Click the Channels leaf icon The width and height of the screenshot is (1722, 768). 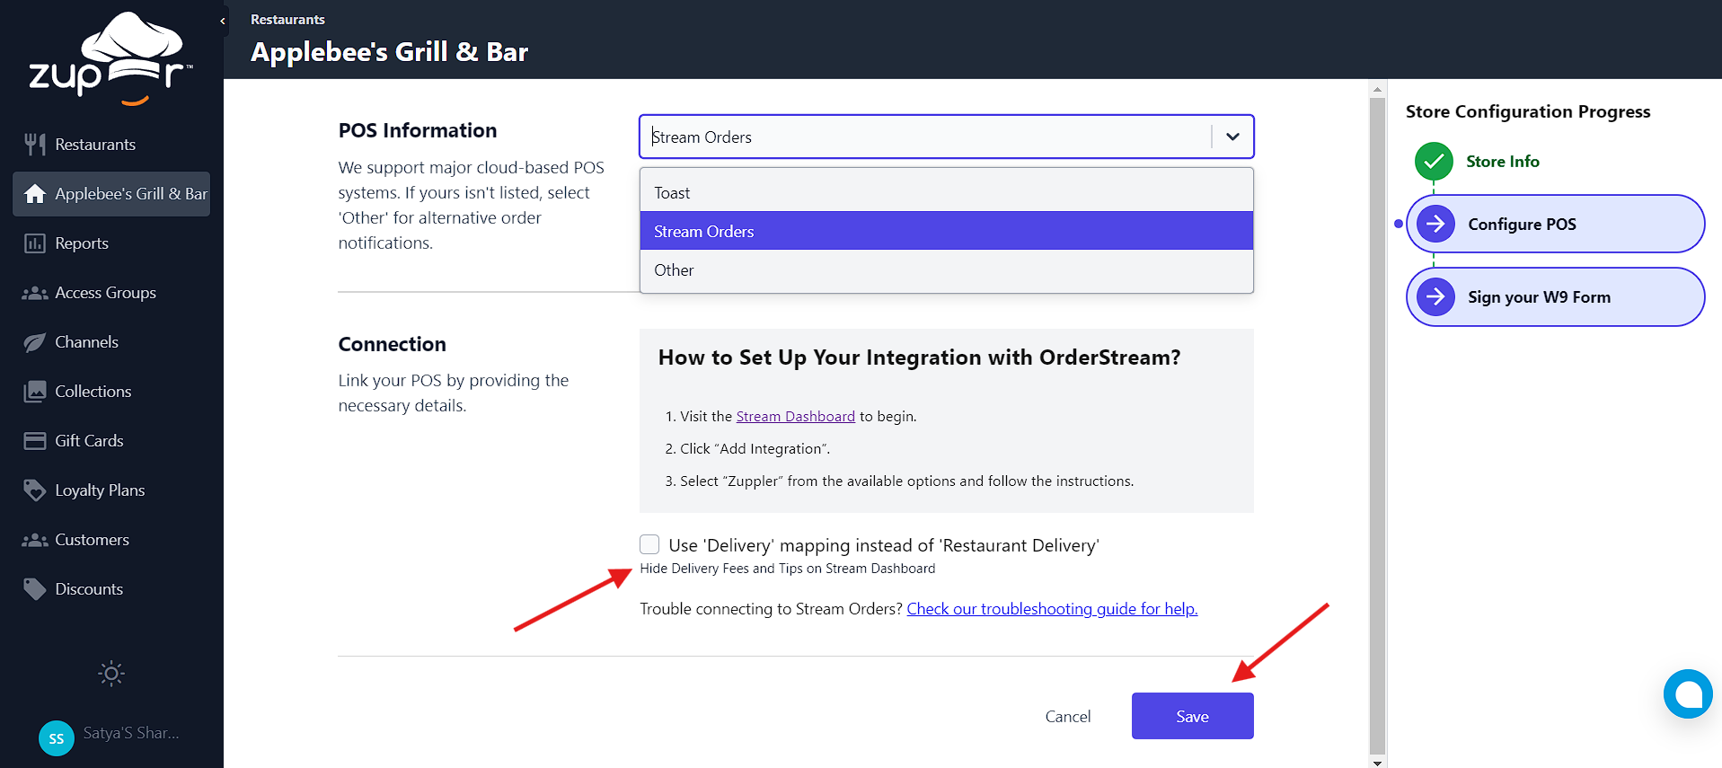(x=35, y=342)
